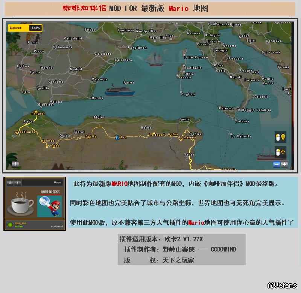Select the Maps category label
301x293 pixels.
(57, 183)
